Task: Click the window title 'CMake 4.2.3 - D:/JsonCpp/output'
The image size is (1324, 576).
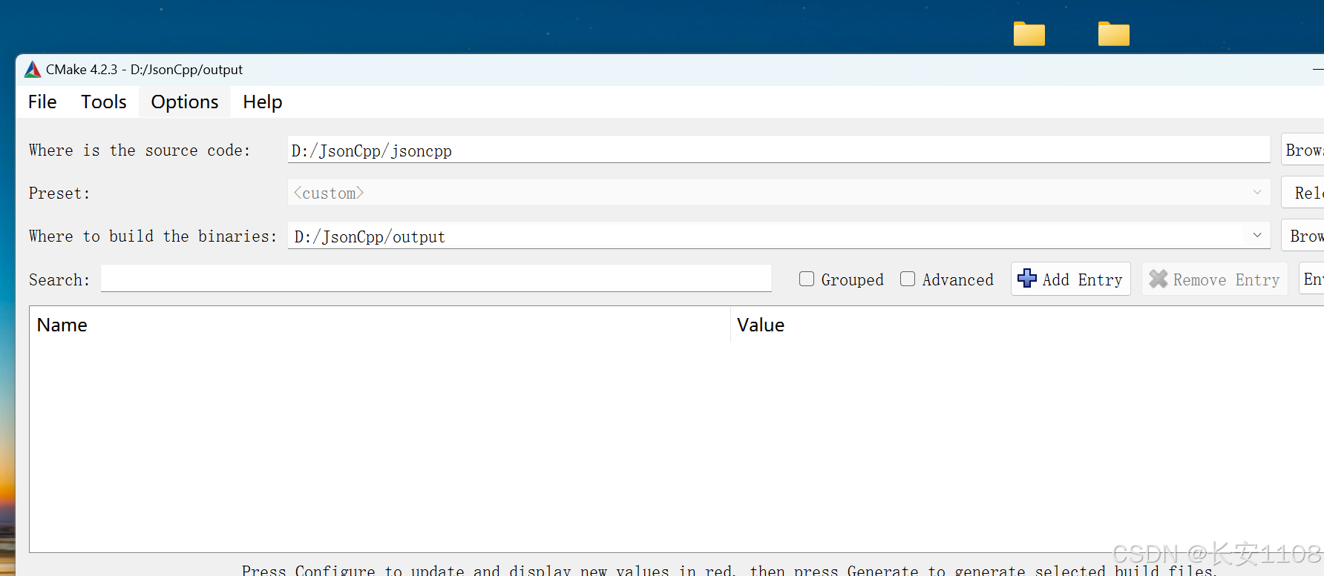Action: tap(144, 70)
